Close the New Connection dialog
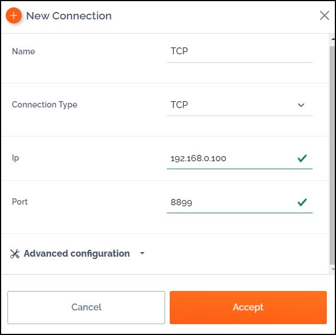 [x=325, y=15]
